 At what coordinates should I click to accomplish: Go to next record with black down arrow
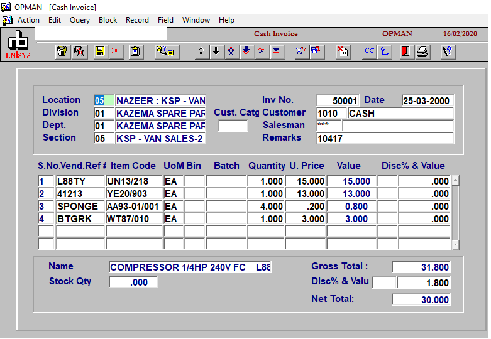pos(216,51)
